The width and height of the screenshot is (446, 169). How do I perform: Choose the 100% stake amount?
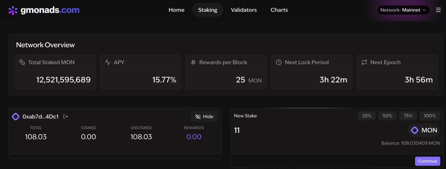430,116
